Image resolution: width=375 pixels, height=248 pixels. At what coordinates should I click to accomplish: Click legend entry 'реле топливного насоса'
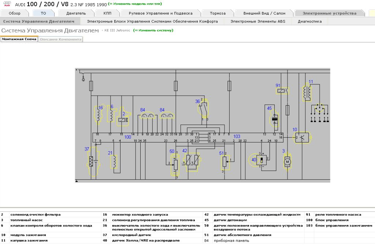338,215
